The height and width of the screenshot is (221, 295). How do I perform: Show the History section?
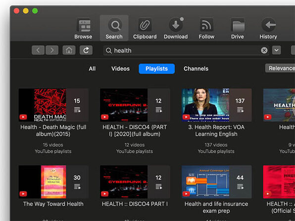point(268,28)
